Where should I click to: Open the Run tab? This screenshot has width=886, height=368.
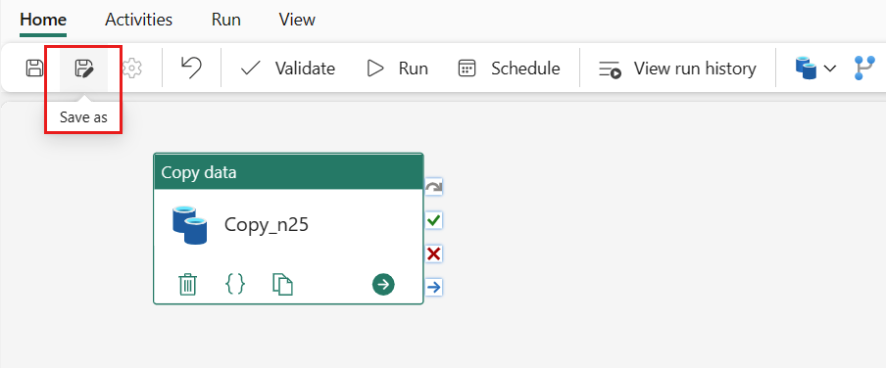click(x=226, y=20)
